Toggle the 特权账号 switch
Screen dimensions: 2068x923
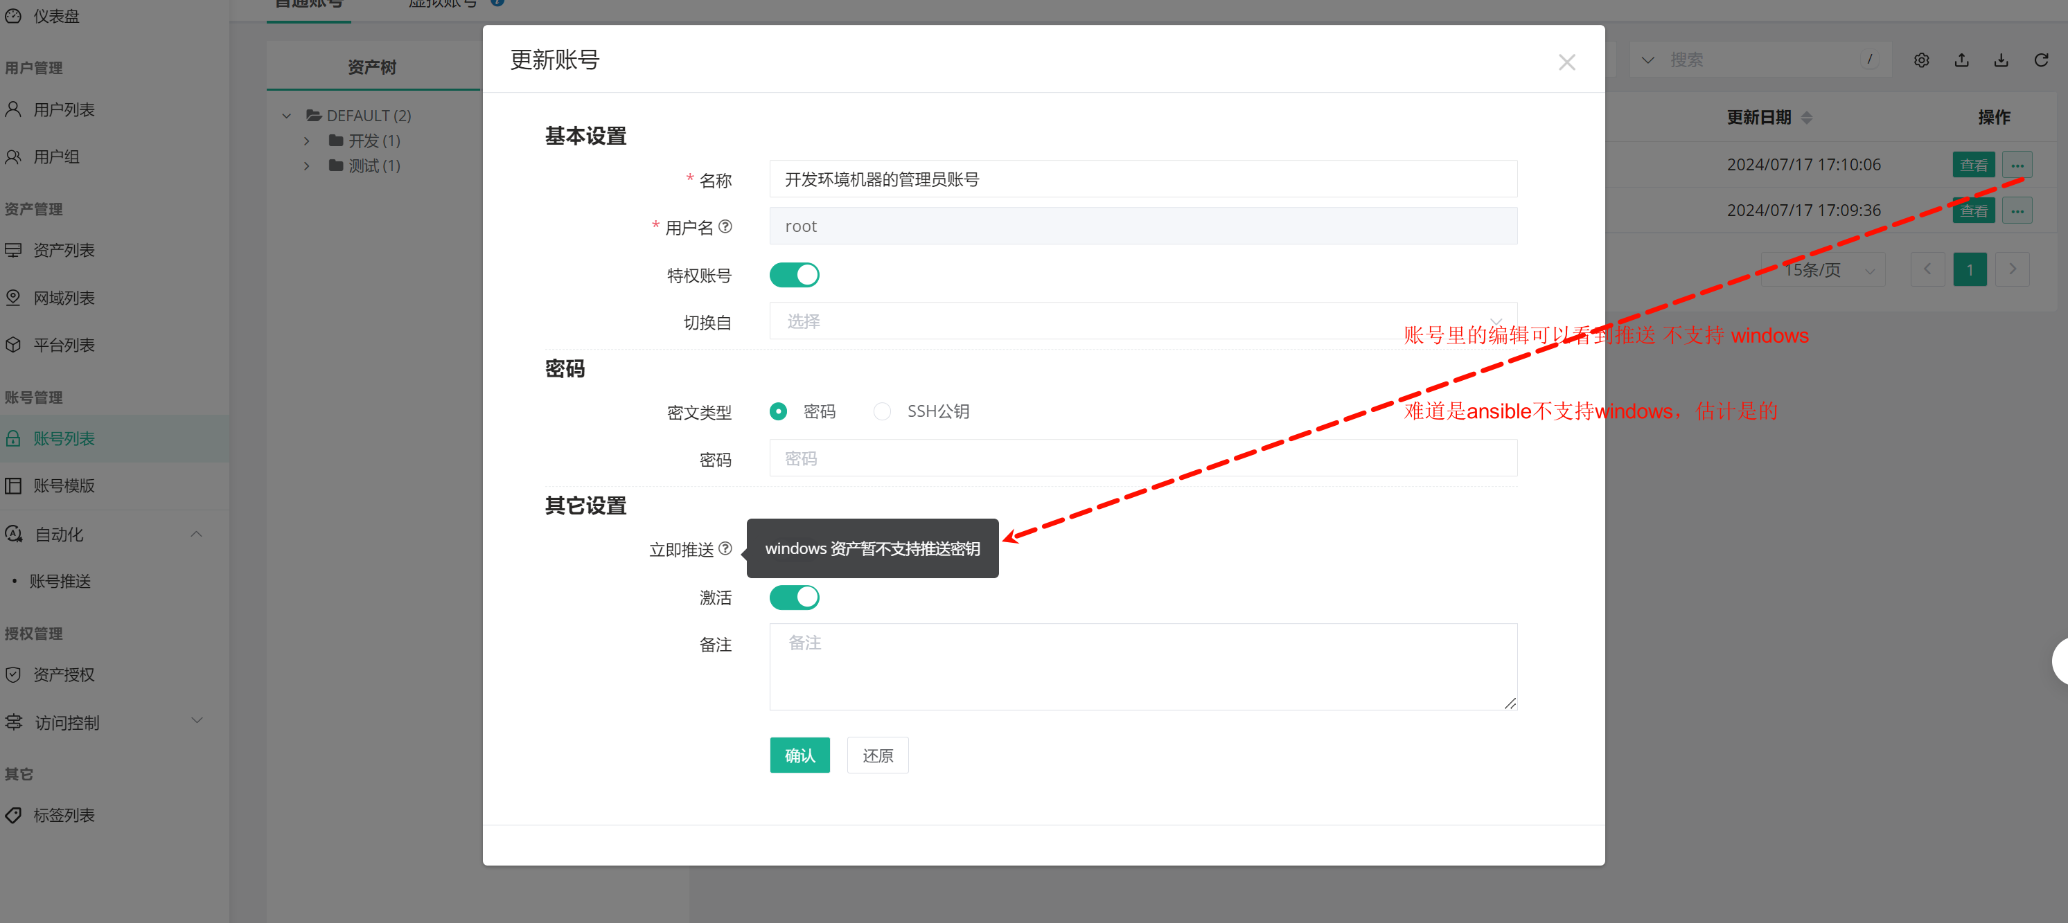click(x=794, y=276)
